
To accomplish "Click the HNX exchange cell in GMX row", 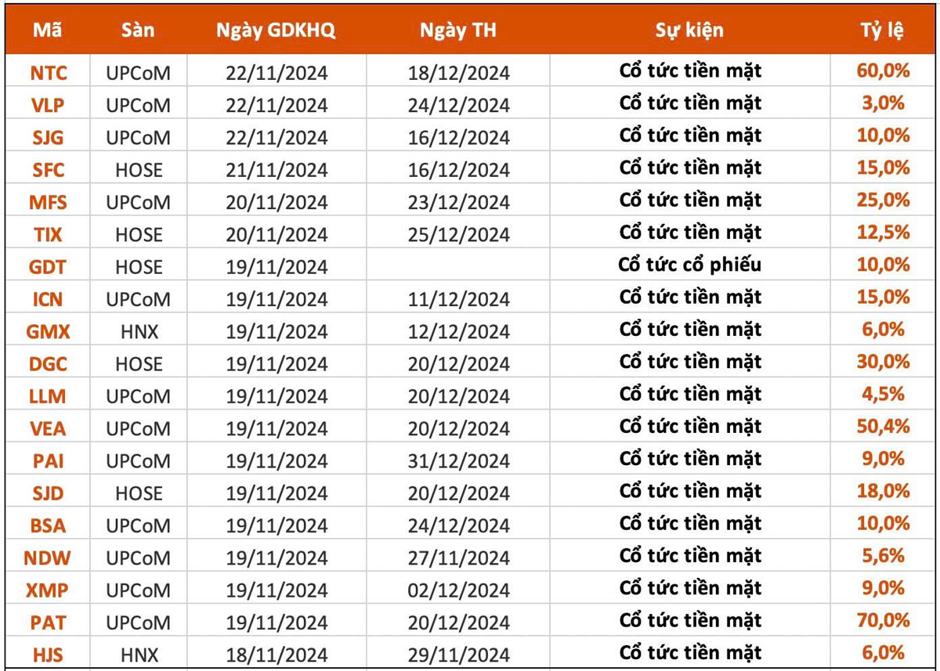I will [138, 332].
